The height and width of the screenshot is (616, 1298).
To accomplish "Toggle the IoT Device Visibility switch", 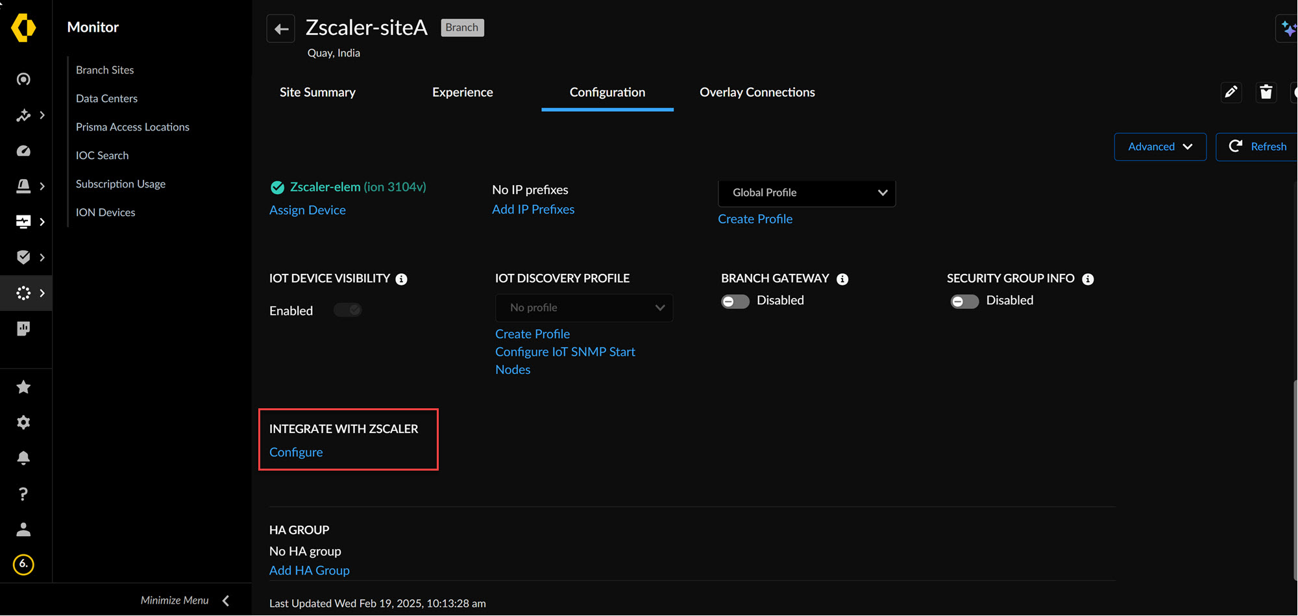I will click(348, 310).
